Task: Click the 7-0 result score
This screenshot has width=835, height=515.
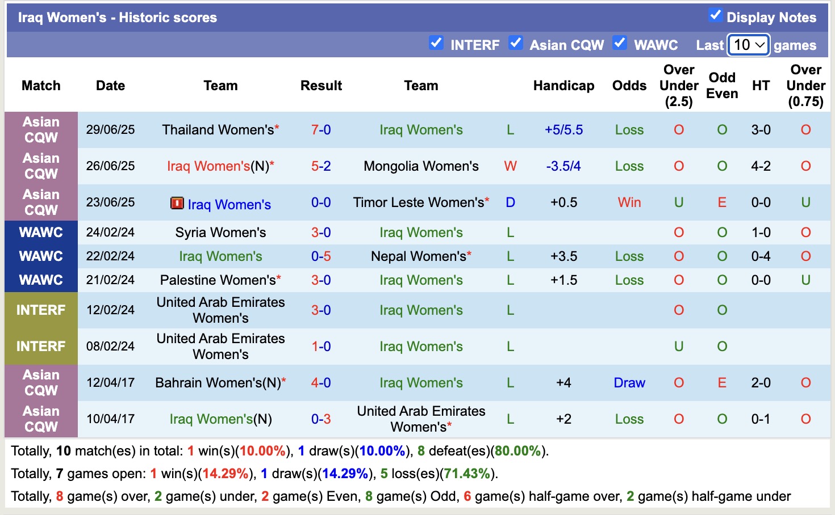Action: click(321, 130)
